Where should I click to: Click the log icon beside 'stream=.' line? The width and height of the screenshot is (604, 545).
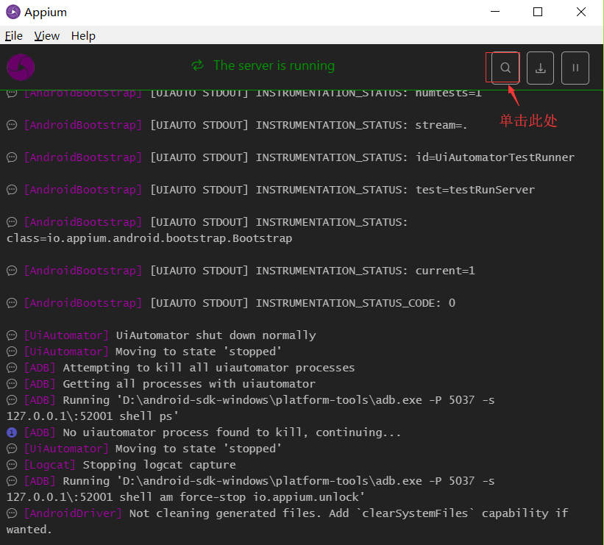click(12, 125)
